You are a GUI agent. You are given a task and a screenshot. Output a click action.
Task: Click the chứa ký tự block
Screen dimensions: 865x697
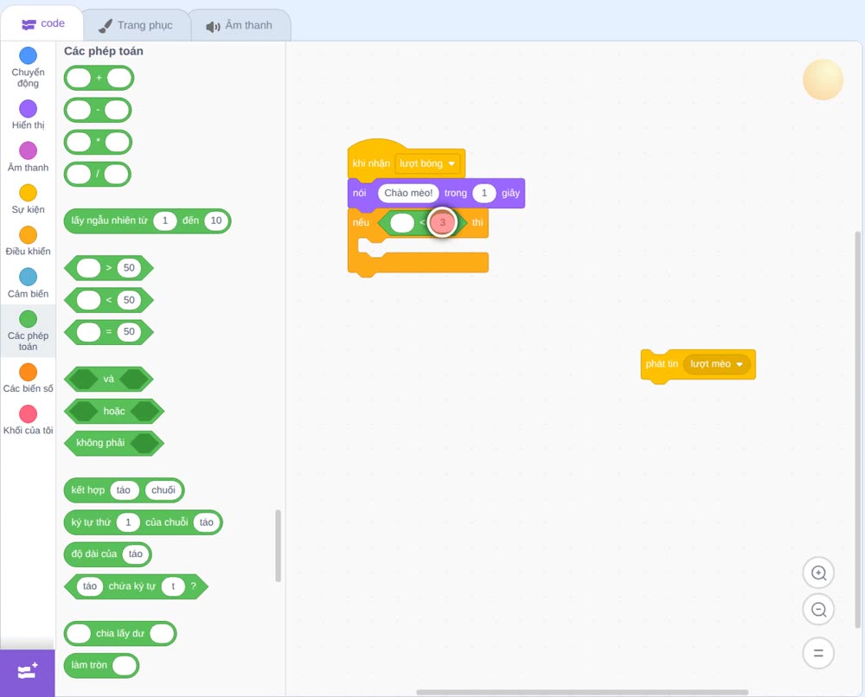click(137, 586)
